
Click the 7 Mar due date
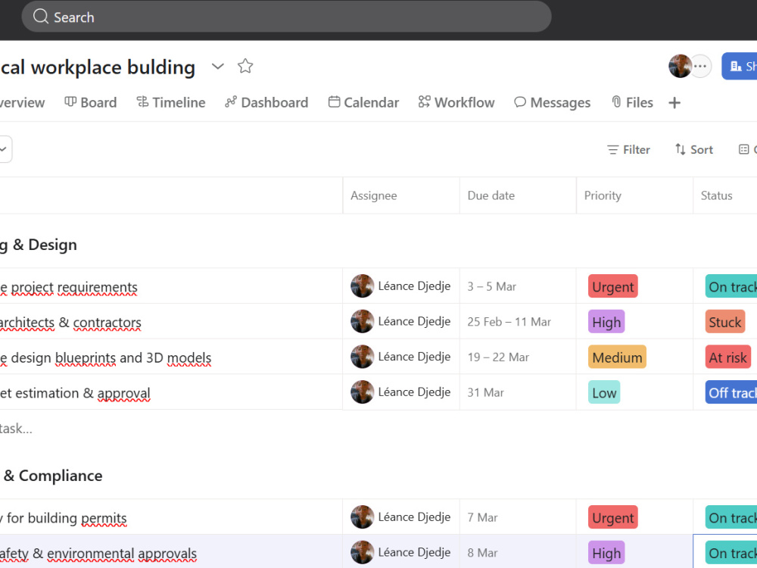[481, 517]
